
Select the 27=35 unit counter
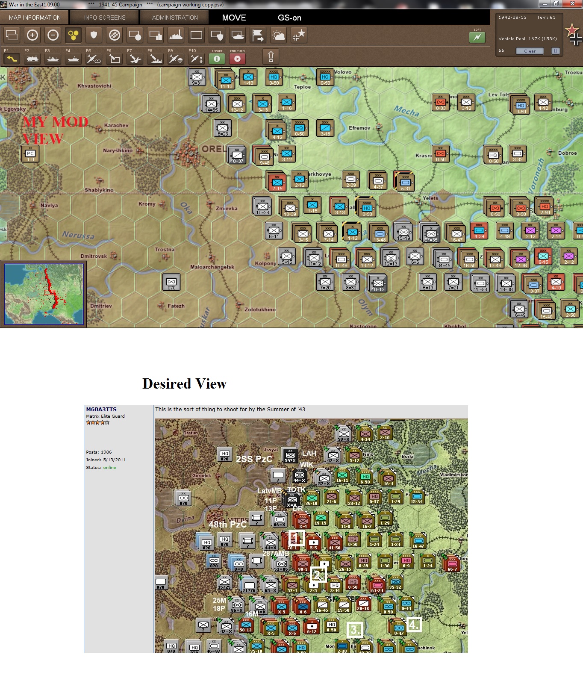click(430, 233)
